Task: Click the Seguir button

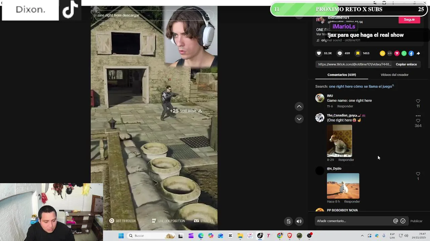Action: (x=409, y=20)
